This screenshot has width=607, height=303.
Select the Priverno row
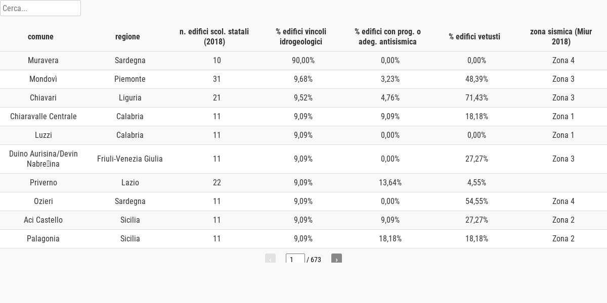coord(303,183)
